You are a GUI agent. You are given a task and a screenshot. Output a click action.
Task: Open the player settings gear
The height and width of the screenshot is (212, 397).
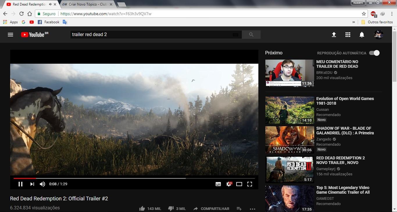[229, 184]
